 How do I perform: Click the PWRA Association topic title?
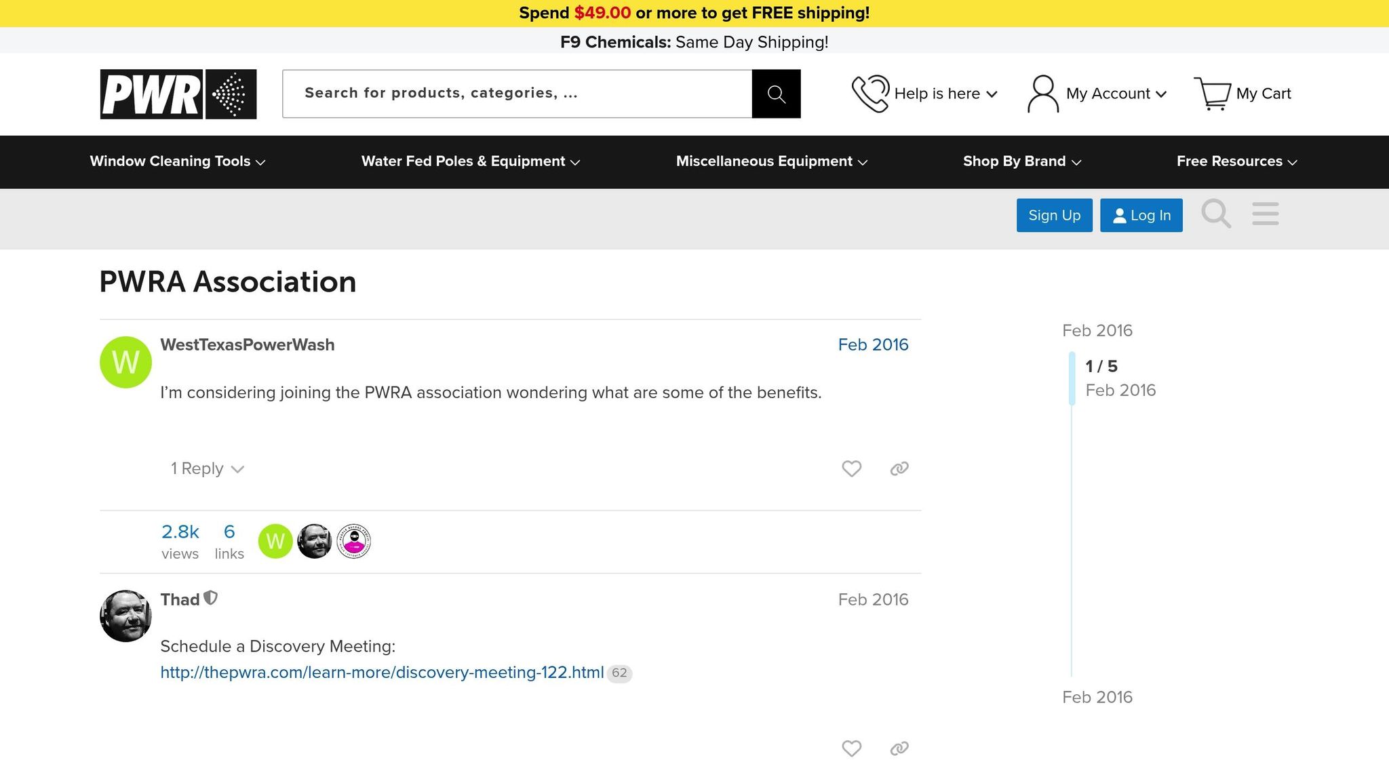(228, 281)
